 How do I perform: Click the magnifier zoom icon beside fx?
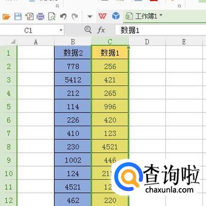(88, 30)
